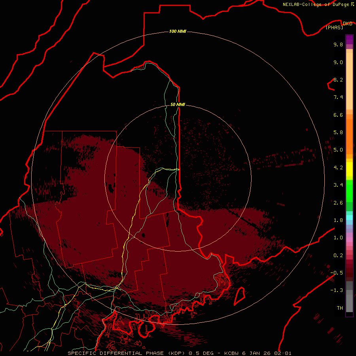Click the 7.4 color scale value

(x=338, y=97)
